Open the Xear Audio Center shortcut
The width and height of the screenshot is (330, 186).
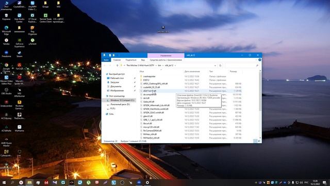20,18
